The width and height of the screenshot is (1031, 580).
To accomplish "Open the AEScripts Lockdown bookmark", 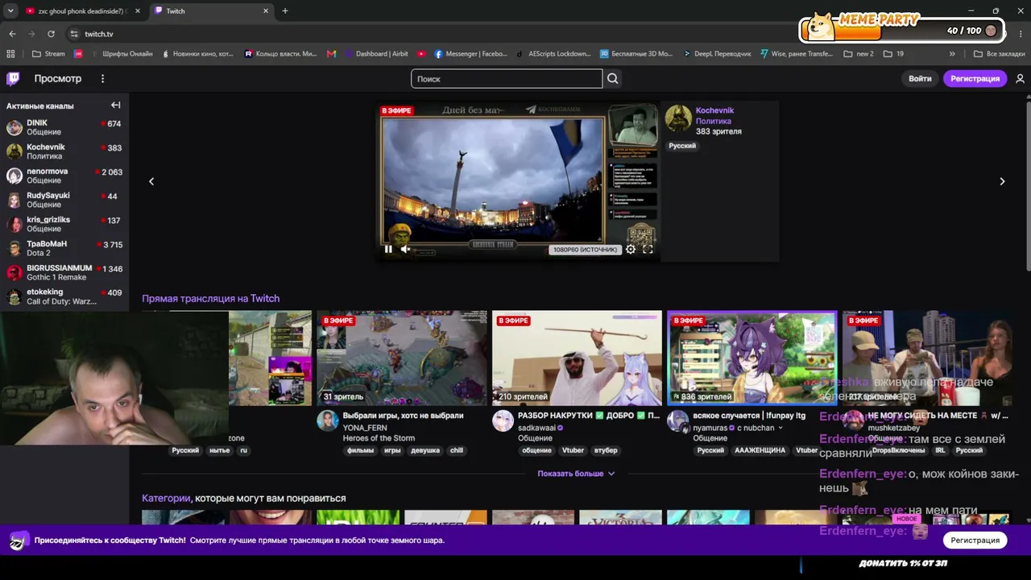I will pyautogui.click(x=553, y=54).
